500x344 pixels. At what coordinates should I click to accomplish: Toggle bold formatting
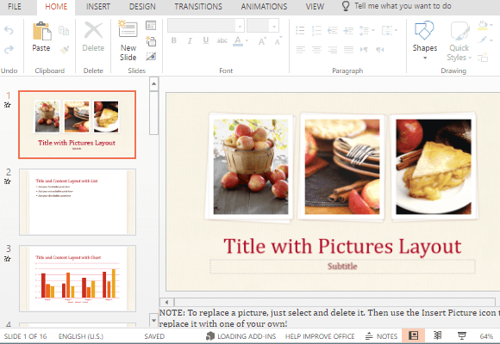(174, 40)
